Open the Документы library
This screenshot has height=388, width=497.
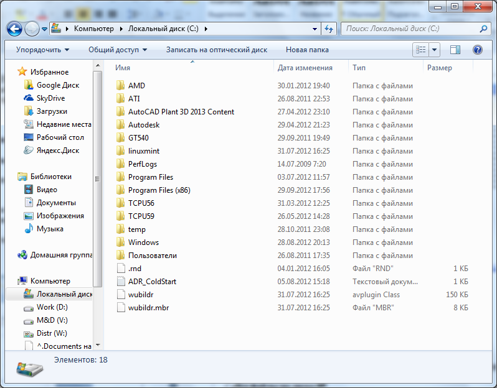point(50,203)
